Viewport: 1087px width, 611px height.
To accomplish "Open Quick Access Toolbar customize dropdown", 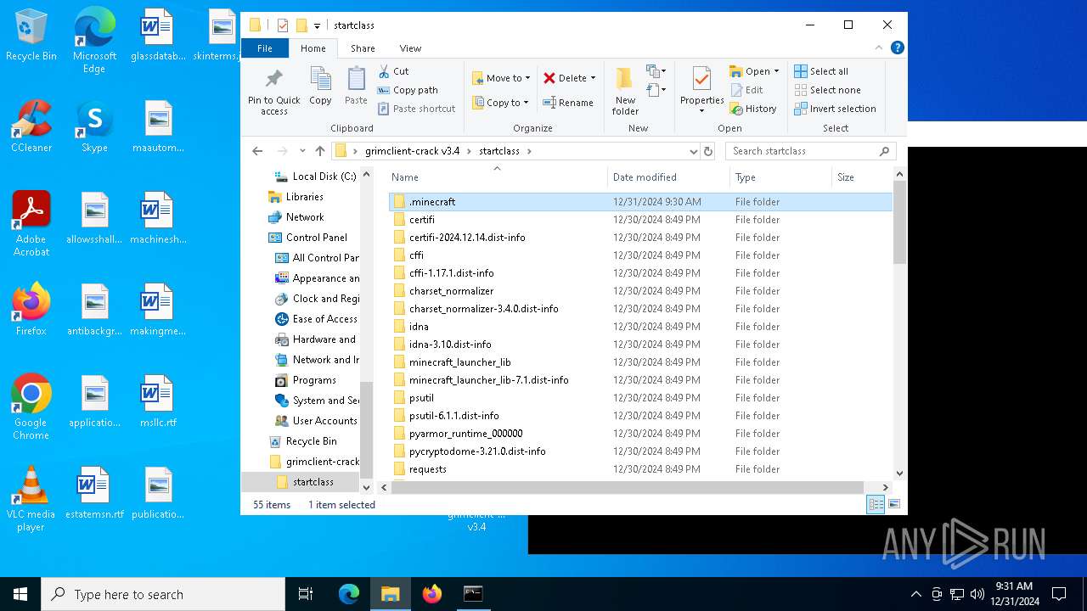I will pyautogui.click(x=317, y=26).
